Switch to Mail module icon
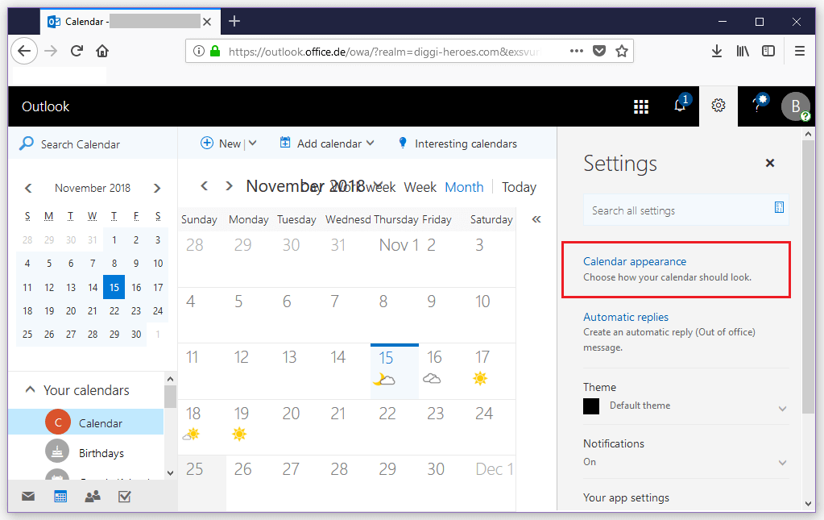This screenshot has height=520, width=824. pos(28,497)
